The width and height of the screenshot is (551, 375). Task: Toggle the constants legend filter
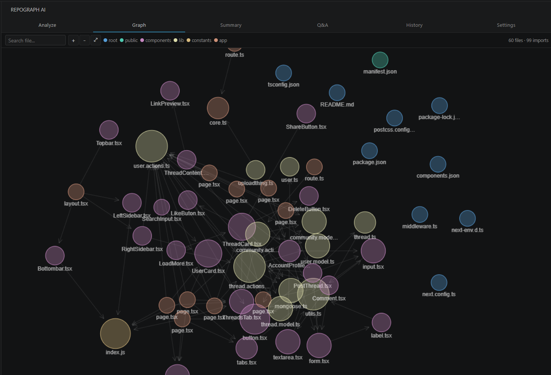[188, 40]
